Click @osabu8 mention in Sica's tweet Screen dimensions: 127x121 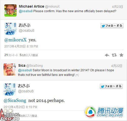coord(25,70)
